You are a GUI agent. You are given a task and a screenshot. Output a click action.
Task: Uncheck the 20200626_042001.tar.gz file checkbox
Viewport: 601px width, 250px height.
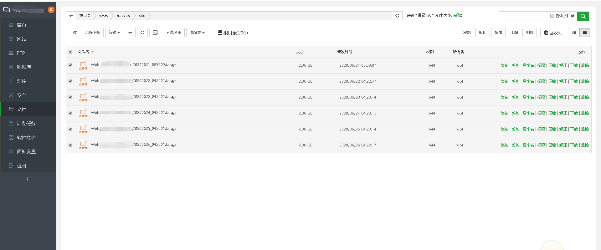tap(70, 145)
